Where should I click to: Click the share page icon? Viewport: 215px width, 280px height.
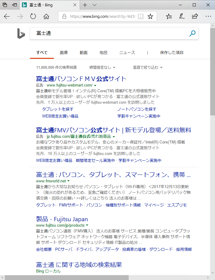click(195, 17)
